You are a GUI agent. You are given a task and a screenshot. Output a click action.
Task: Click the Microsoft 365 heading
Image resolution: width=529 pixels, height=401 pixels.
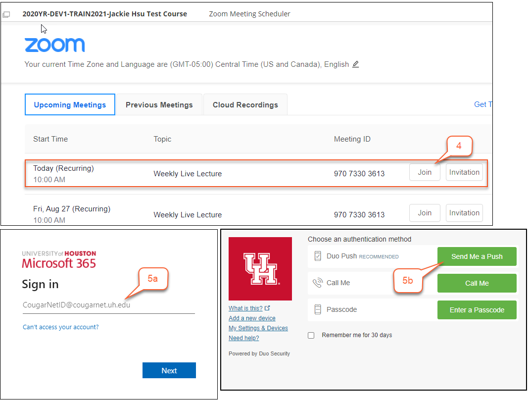(x=59, y=263)
